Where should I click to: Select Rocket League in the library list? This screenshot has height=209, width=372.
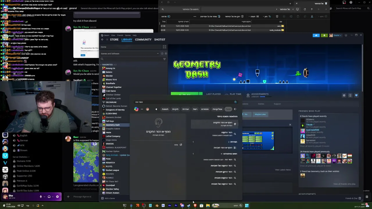pos(112,170)
